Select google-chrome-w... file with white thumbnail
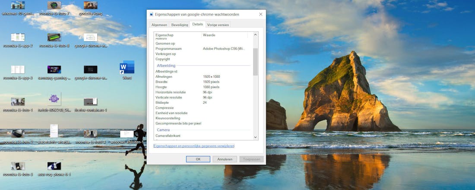The image size is (475, 190). [91, 41]
